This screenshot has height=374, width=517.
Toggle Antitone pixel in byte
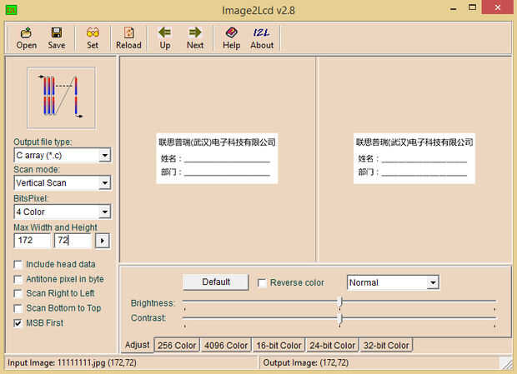[x=18, y=279]
